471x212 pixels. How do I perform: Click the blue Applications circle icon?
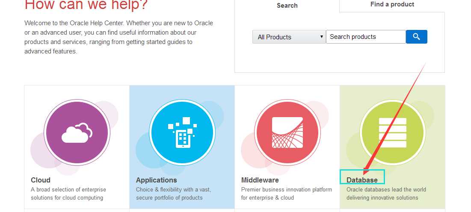coord(182,132)
